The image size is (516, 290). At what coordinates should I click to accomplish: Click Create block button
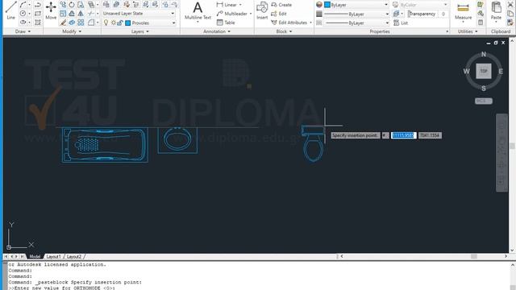pos(281,5)
